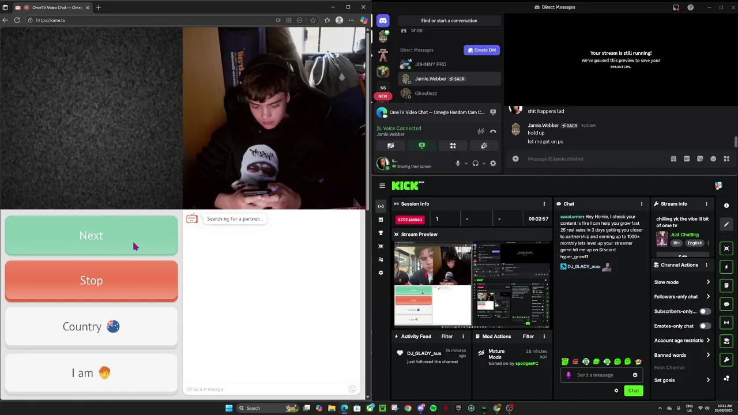Image resolution: width=738 pixels, height=415 pixels.
Task: Expand the Slow mode option
Action: (682, 282)
